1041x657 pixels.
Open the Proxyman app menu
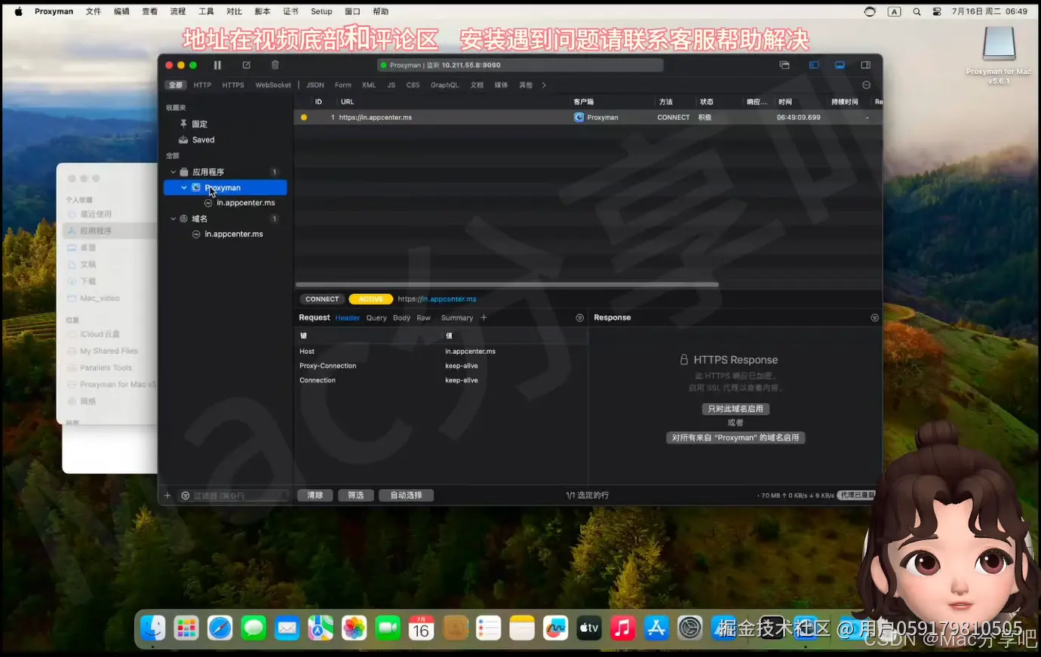[x=54, y=11]
